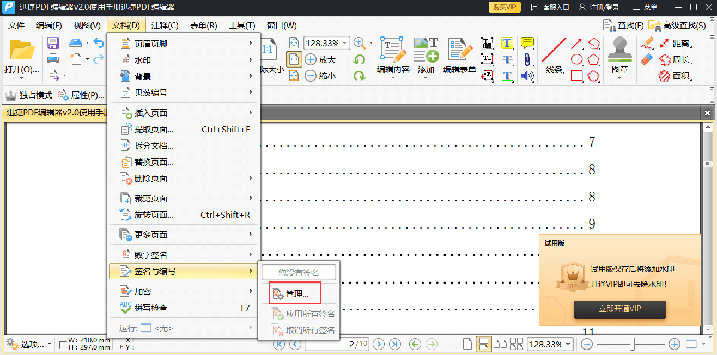The image size is (717, 355).
Task: Select the red Line tool
Action: tap(554, 50)
